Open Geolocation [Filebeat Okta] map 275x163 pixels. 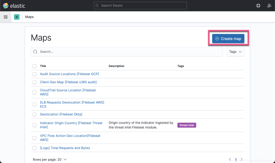pos(61,114)
